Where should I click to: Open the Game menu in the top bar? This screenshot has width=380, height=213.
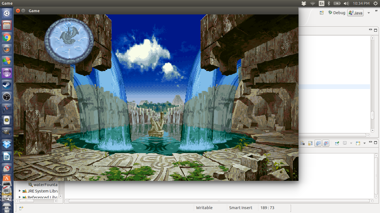pos(7,3)
